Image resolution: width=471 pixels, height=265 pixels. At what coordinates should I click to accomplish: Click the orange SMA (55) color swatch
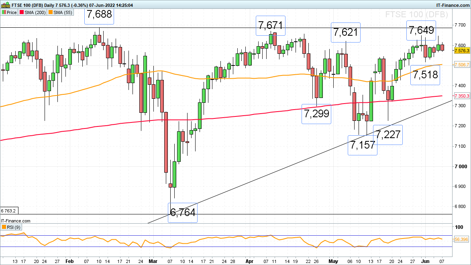(x=51, y=12)
